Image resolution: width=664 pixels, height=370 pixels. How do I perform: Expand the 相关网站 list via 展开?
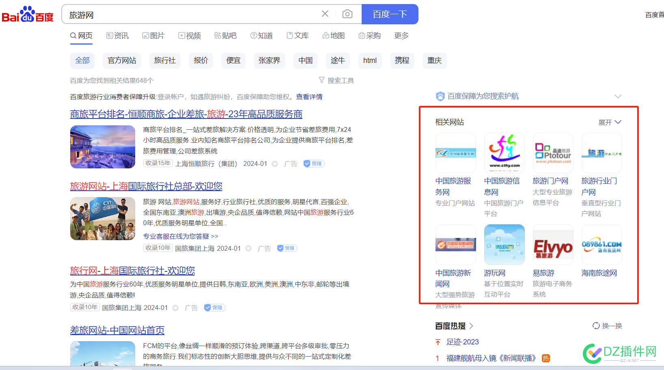tap(610, 122)
